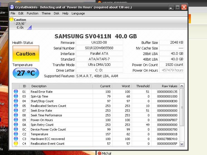Click the SAMSUNG SV0411N model title

click(96, 36)
